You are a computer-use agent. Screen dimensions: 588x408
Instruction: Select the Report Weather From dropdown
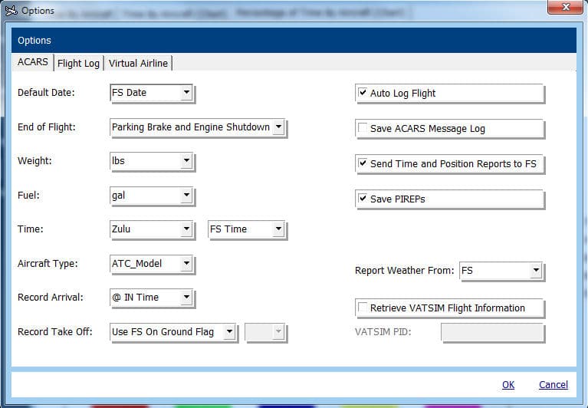pyautogui.click(x=536, y=271)
